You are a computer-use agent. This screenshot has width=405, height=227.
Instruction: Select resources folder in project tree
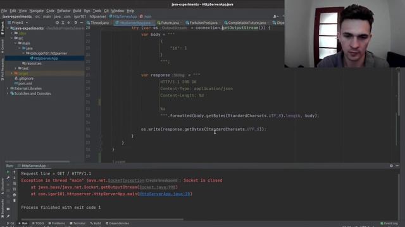click(32, 63)
